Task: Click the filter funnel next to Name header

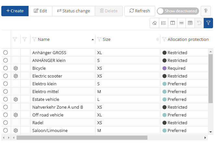Action: pyautogui.click(x=34, y=40)
